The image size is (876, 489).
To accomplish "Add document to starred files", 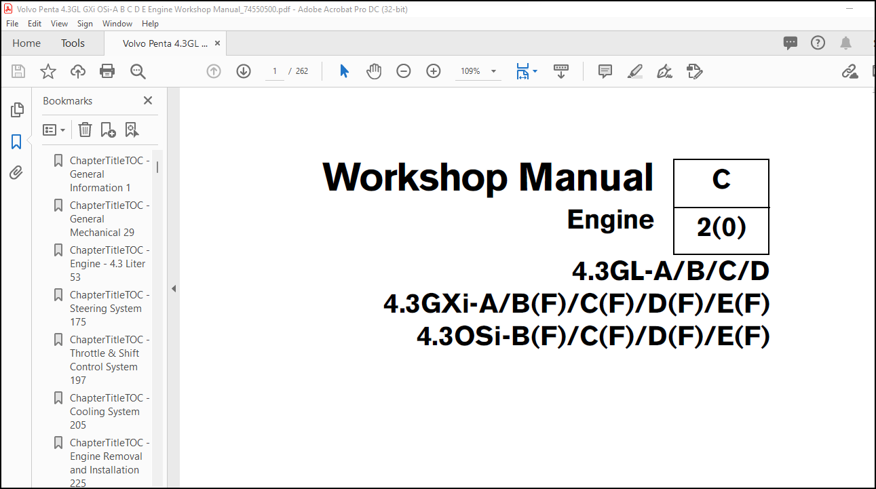I will pos(48,71).
